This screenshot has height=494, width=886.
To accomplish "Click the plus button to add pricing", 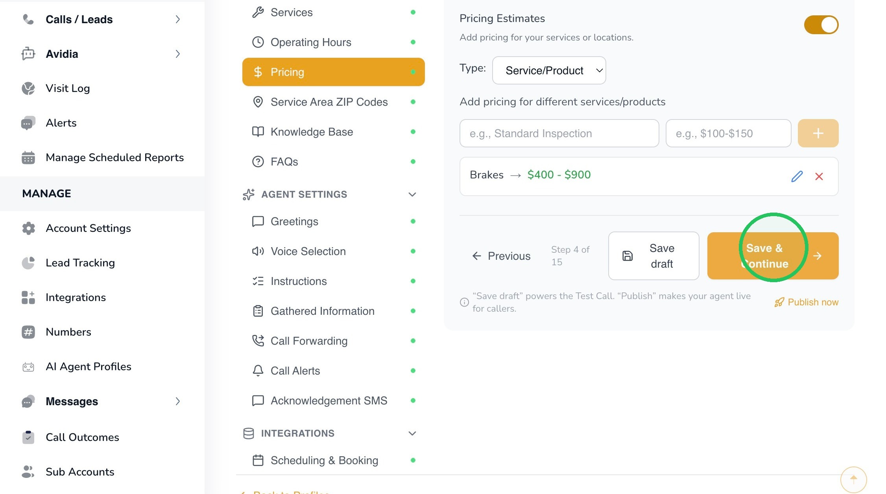I will point(818,133).
